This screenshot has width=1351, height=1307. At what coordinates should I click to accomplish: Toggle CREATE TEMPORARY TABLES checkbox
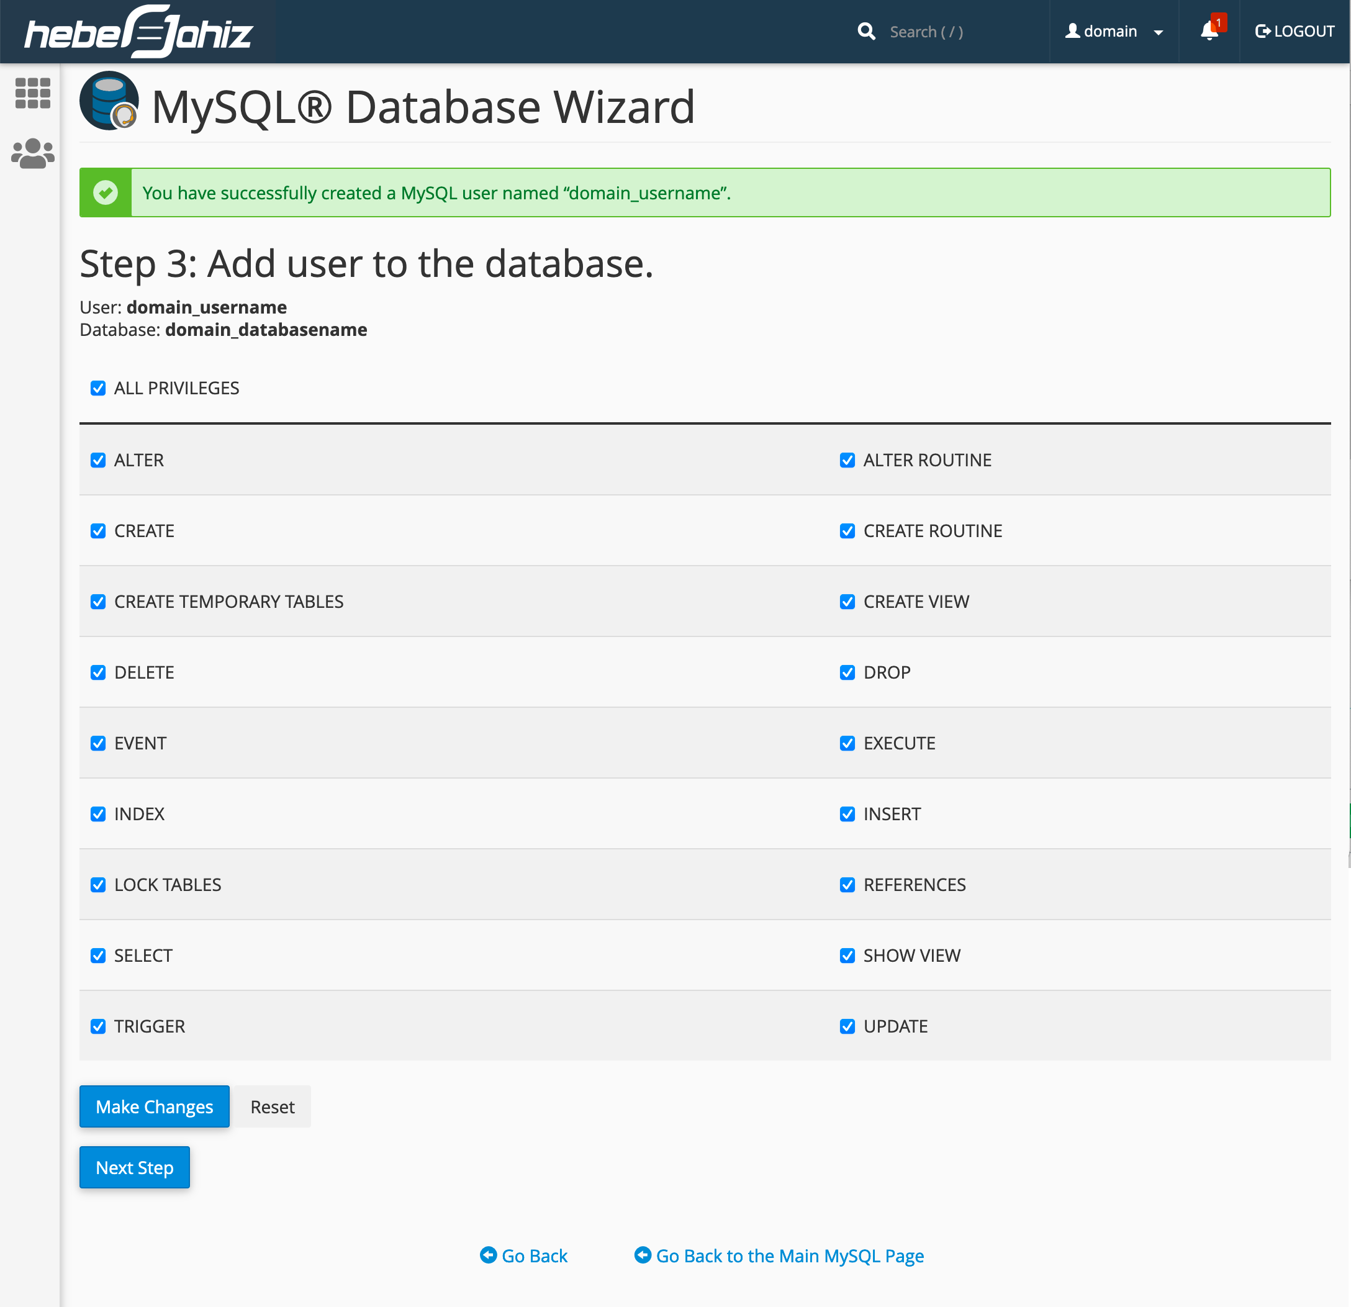pyautogui.click(x=98, y=602)
